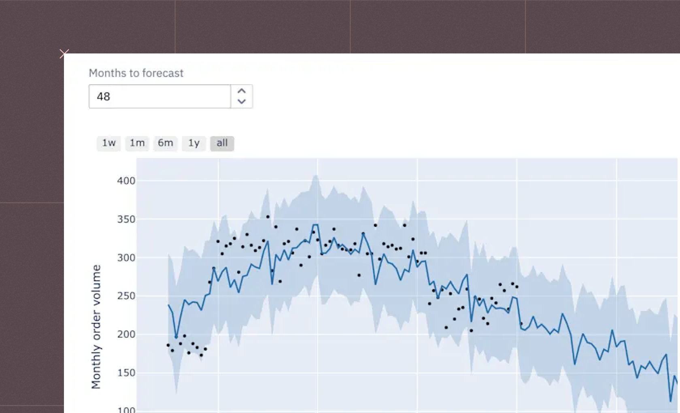Click the 'Months to forecast' label
The height and width of the screenshot is (413, 680).
pyautogui.click(x=136, y=73)
